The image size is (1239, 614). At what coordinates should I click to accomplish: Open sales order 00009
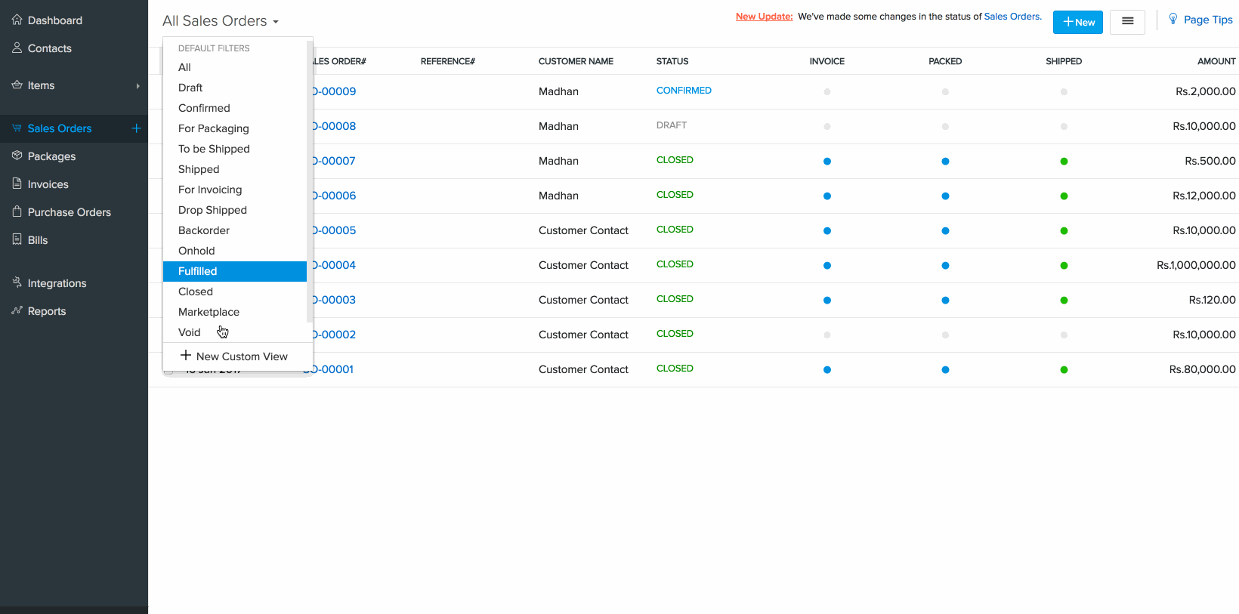coord(334,91)
